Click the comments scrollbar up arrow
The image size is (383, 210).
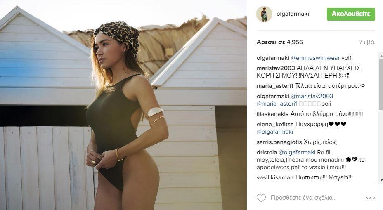[x=381, y=56]
